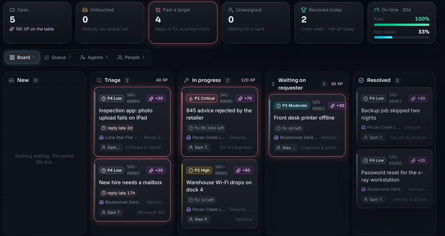Click the +20 XP badge on SAS-00007
445x236 pixels.
click(418, 99)
